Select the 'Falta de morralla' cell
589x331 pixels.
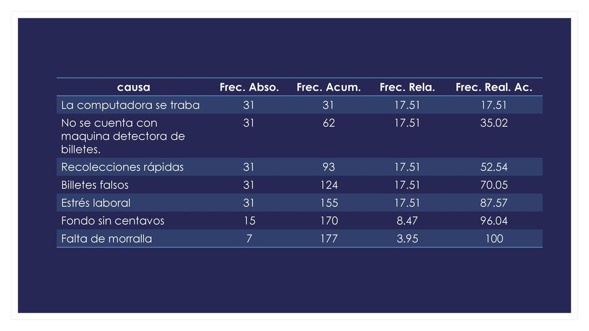(x=106, y=238)
